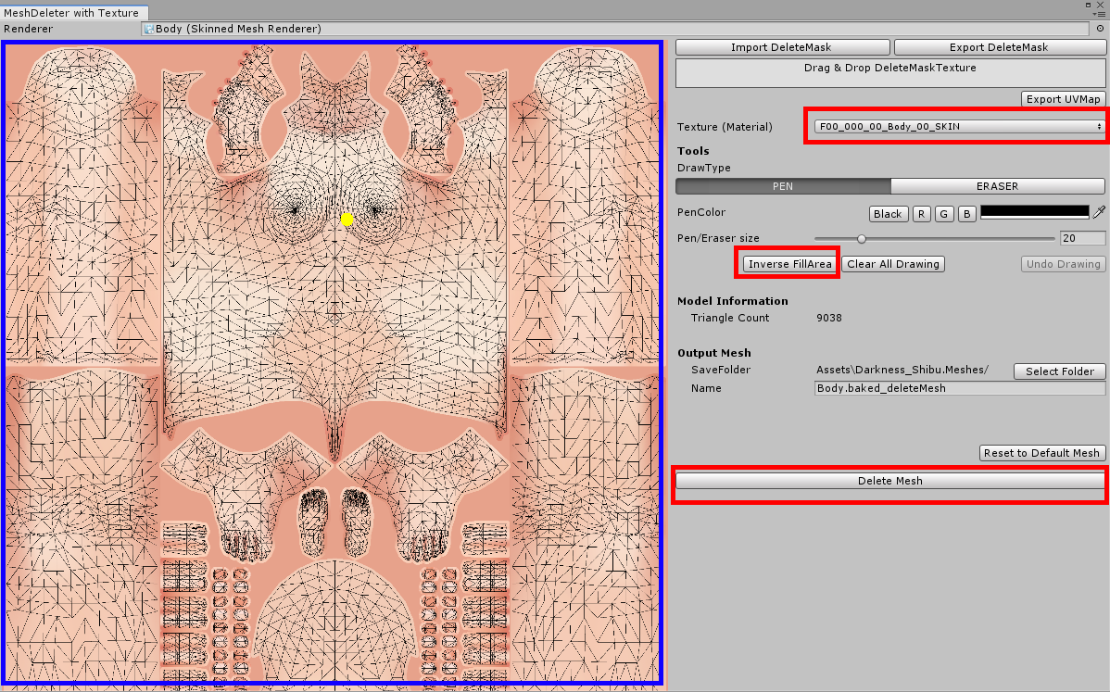Click the Delete Mesh button
The image size is (1110, 692).
click(890, 481)
